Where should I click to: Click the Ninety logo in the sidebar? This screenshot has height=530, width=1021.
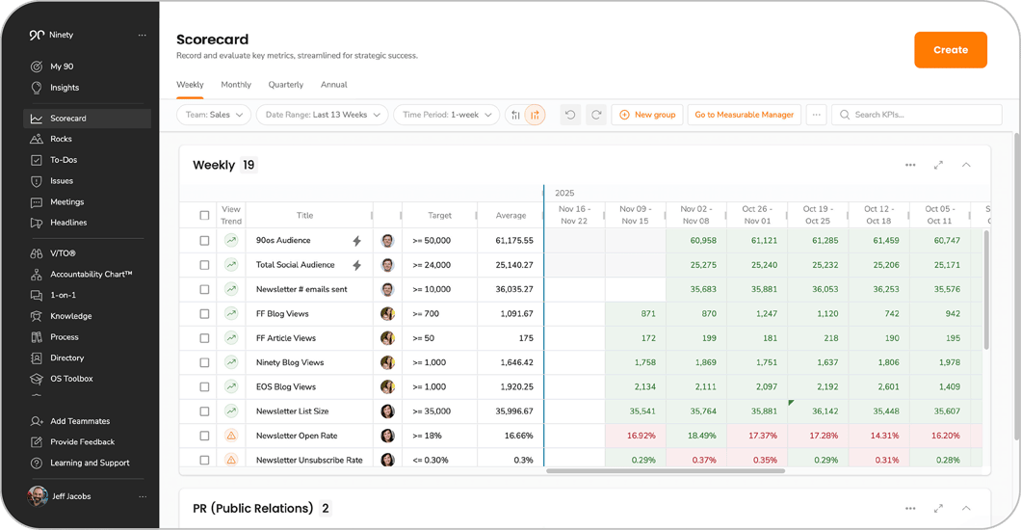(x=37, y=35)
